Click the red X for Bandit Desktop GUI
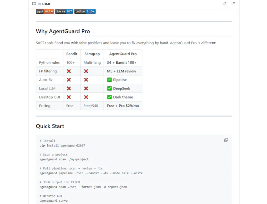The image size is (267, 204). 69,97
